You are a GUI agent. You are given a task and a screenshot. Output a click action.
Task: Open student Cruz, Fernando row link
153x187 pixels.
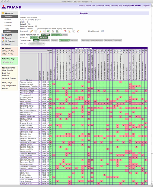coord(26,179)
